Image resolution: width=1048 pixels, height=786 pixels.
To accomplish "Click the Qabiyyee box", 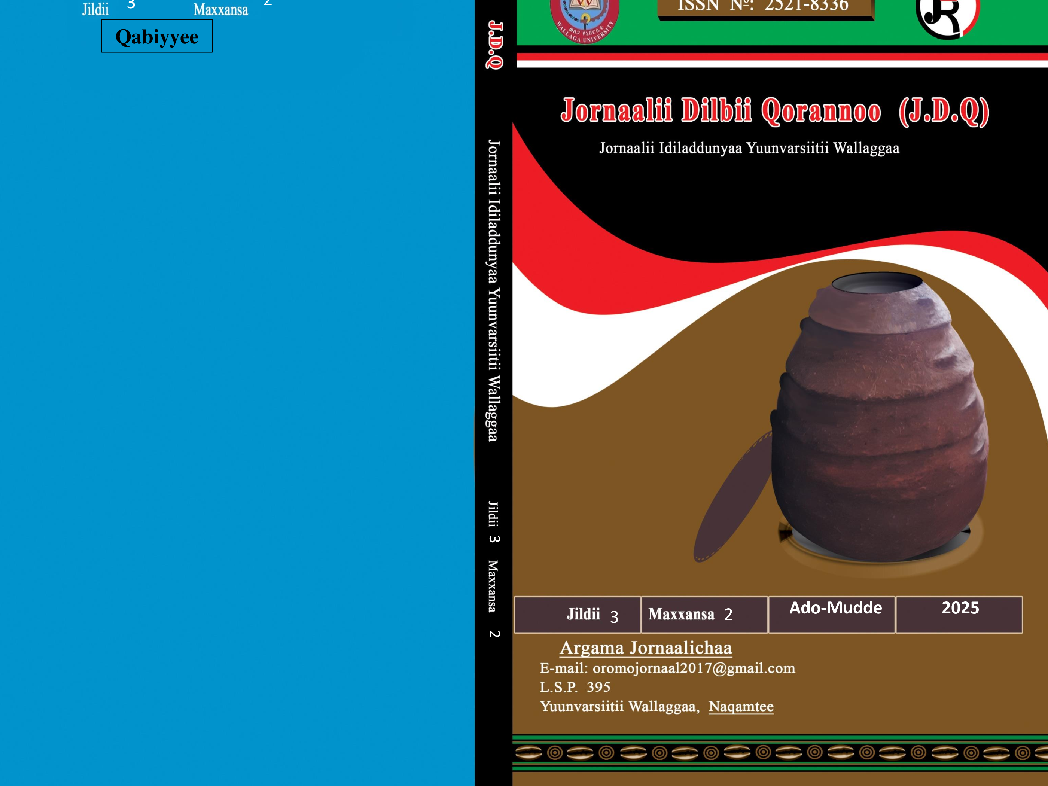I will point(157,36).
